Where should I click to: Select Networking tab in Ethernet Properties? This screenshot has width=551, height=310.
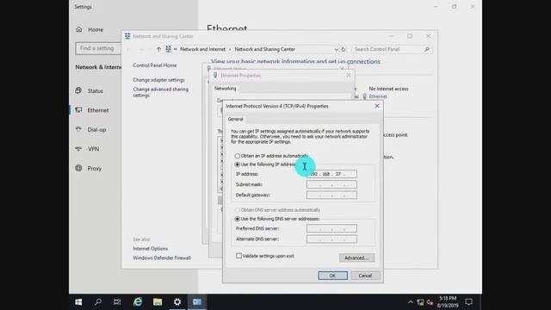point(226,89)
